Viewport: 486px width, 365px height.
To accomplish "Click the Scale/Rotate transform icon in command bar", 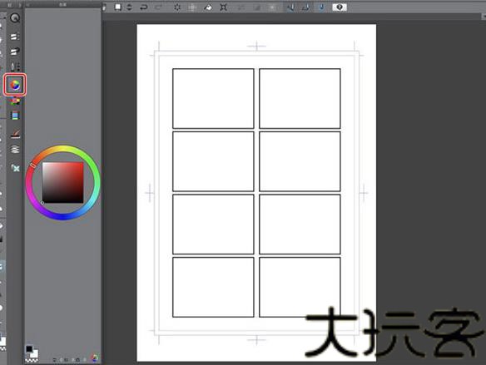I will [x=223, y=7].
